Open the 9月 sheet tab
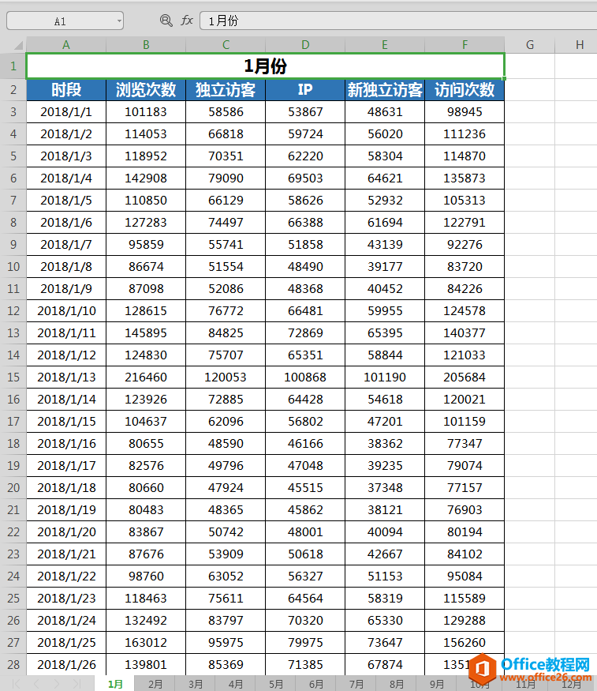 (x=437, y=684)
